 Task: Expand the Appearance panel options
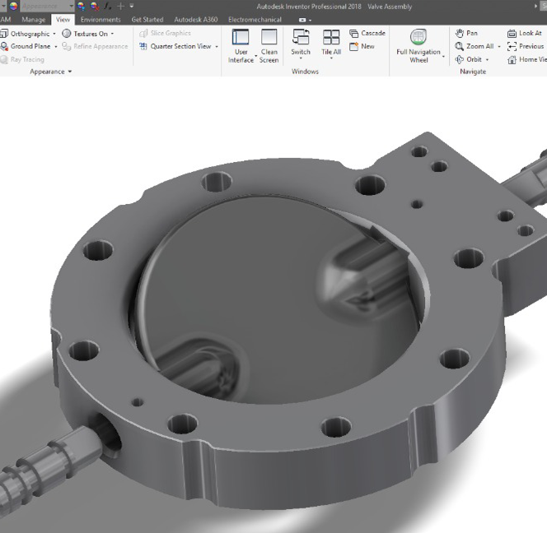coord(50,72)
